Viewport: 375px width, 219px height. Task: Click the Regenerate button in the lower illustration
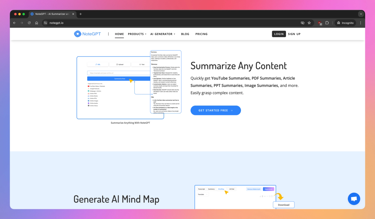(x=268, y=189)
